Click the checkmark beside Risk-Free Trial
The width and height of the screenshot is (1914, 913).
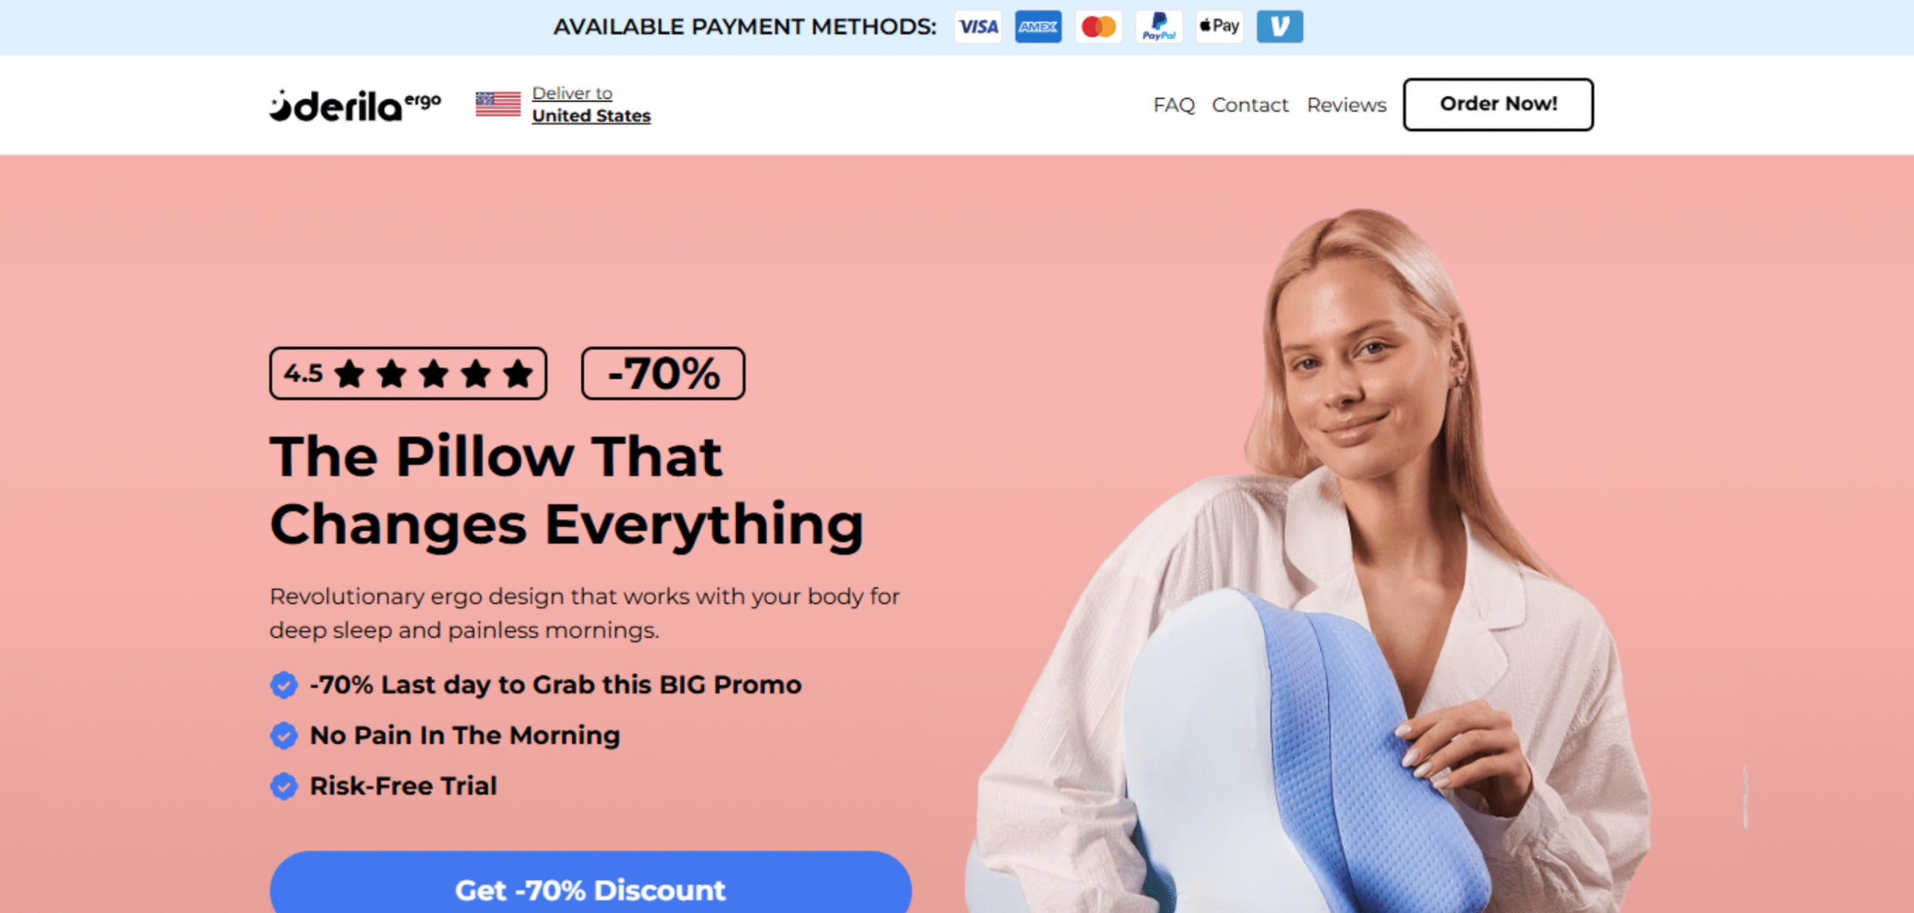click(283, 787)
